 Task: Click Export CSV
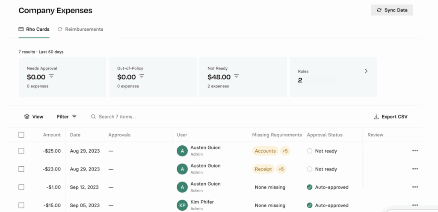click(391, 117)
